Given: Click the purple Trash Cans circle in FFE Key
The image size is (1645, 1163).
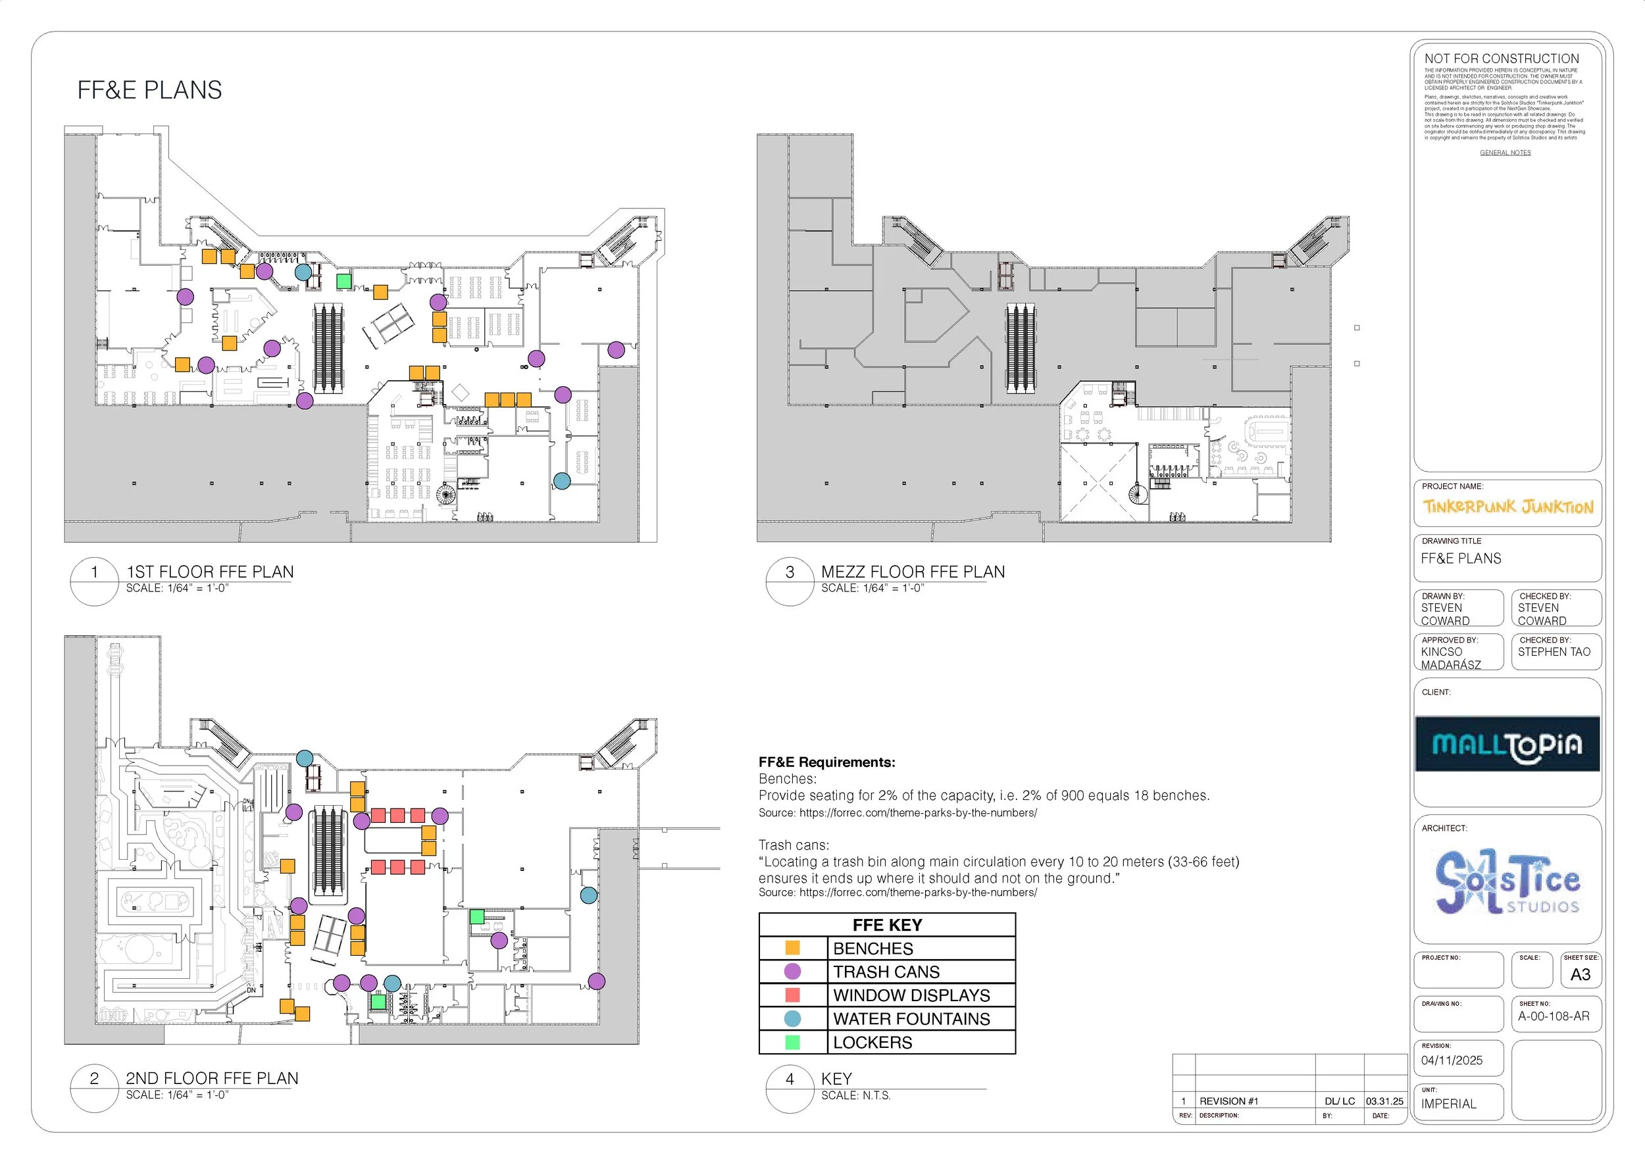Looking at the screenshot, I should (x=792, y=971).
